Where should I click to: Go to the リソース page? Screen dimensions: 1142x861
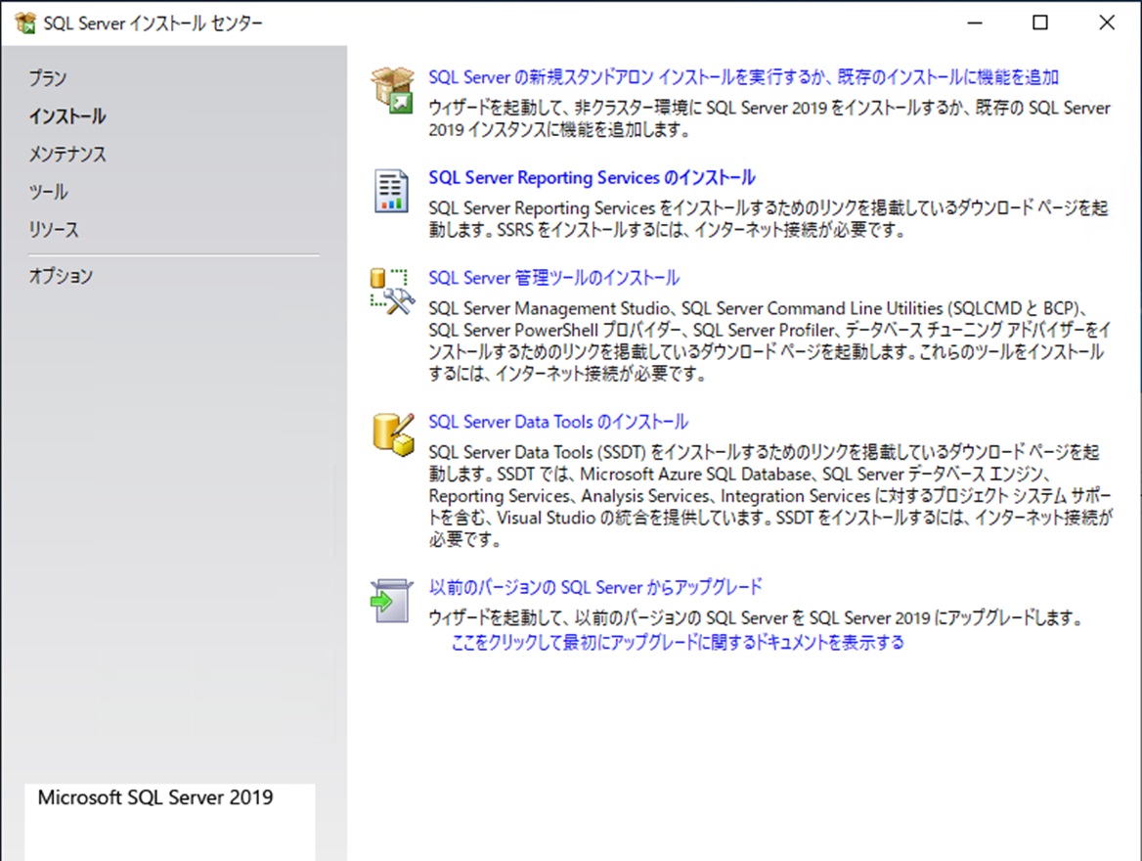click(54, 231)
